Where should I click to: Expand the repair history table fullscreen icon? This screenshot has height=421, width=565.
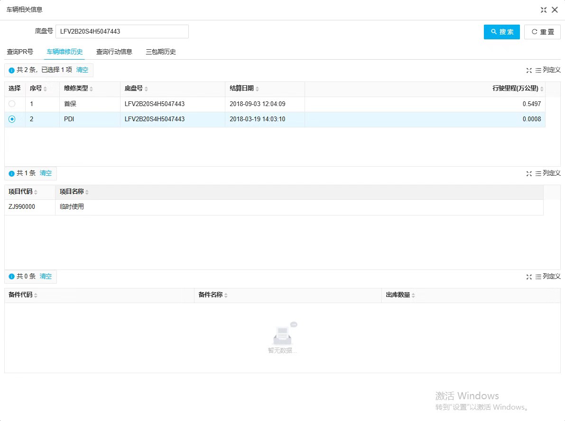[x=529, y=71]
